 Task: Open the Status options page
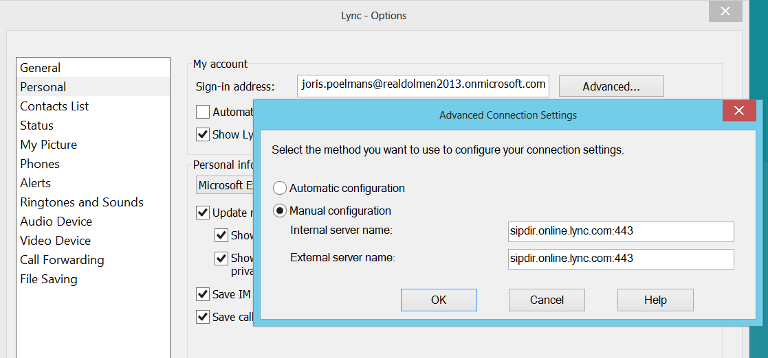(93, 126)
